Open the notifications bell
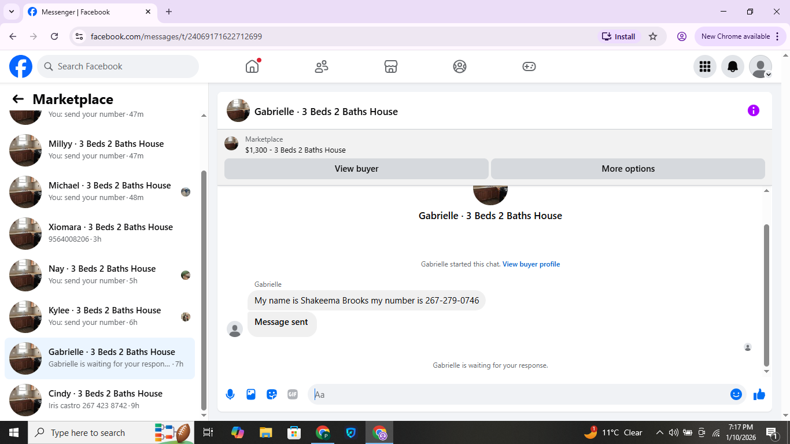Screen dimensions: 790x444 [733, 66]
